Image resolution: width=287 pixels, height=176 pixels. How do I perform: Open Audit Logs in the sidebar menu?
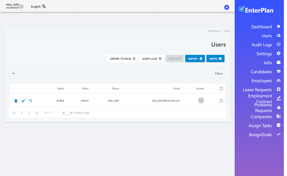click(x=261, y=45)
